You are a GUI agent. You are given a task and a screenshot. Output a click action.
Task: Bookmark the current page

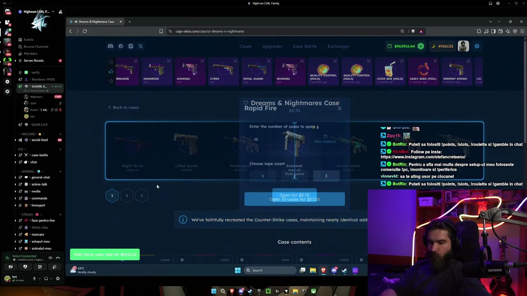coord(161,31)
